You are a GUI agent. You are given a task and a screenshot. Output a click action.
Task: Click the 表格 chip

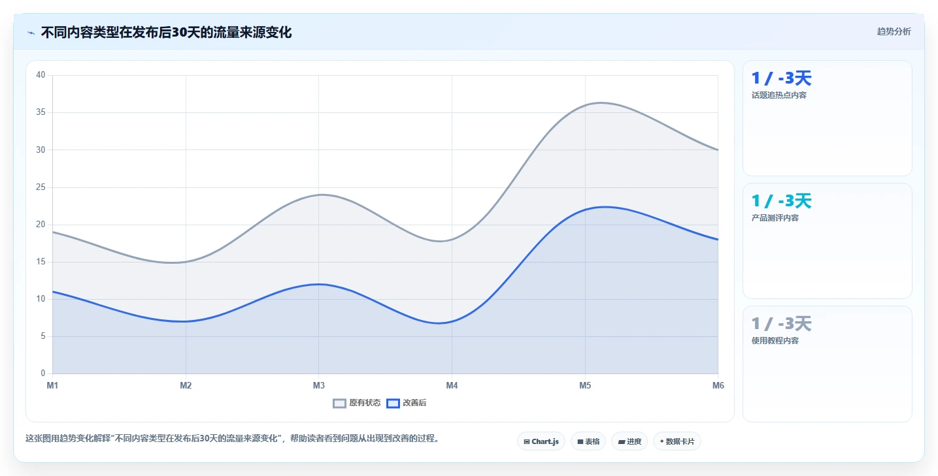coord(588,441)
